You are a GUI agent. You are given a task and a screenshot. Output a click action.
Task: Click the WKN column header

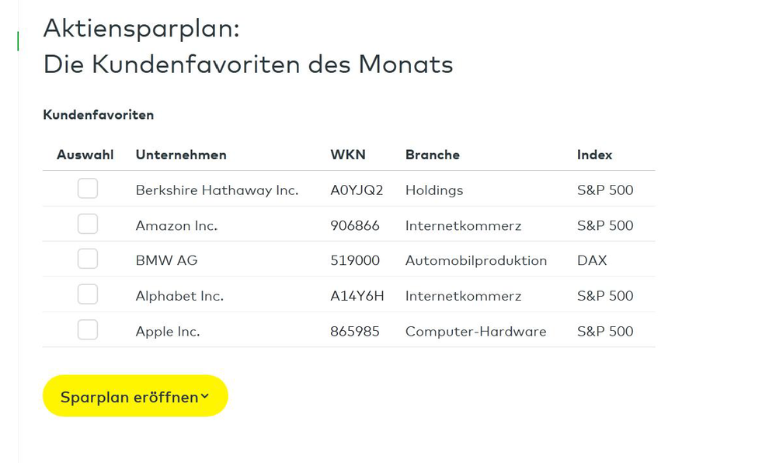[348, 155]
